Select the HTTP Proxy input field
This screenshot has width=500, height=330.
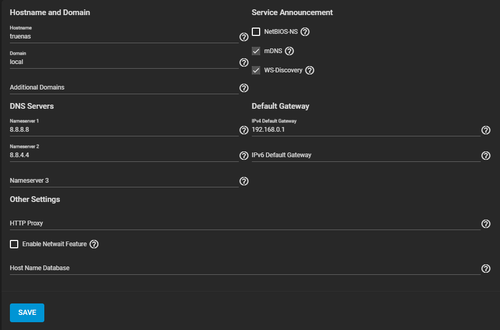tap(245, 223)
